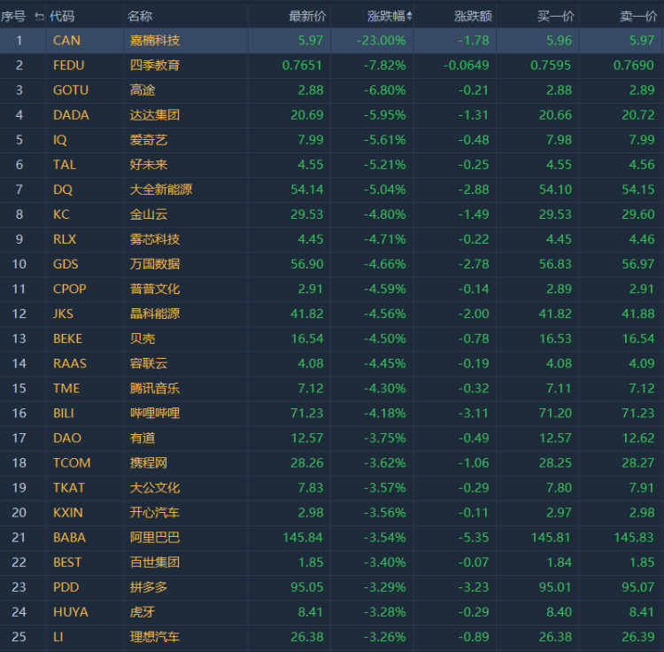664x652 pixels.
Task: Select the DAO ticker
Action: pyautogui.click(x=67, y=438)
